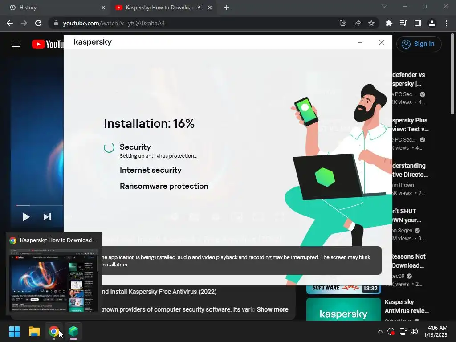Switch to the History tab

coord(55,8)
